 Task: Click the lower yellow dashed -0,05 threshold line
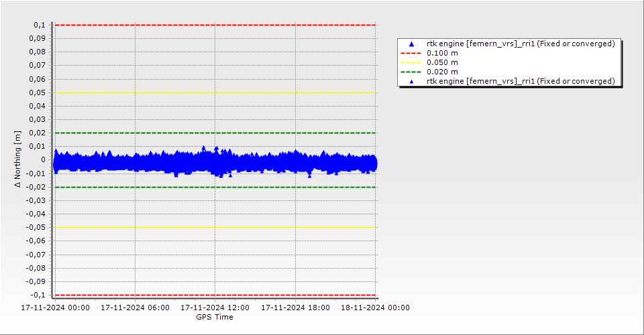(174, 227)
